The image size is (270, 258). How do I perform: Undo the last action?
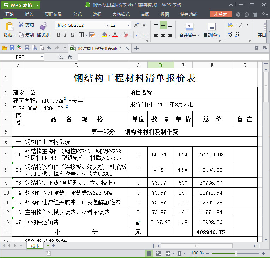[x=49, y=48]
